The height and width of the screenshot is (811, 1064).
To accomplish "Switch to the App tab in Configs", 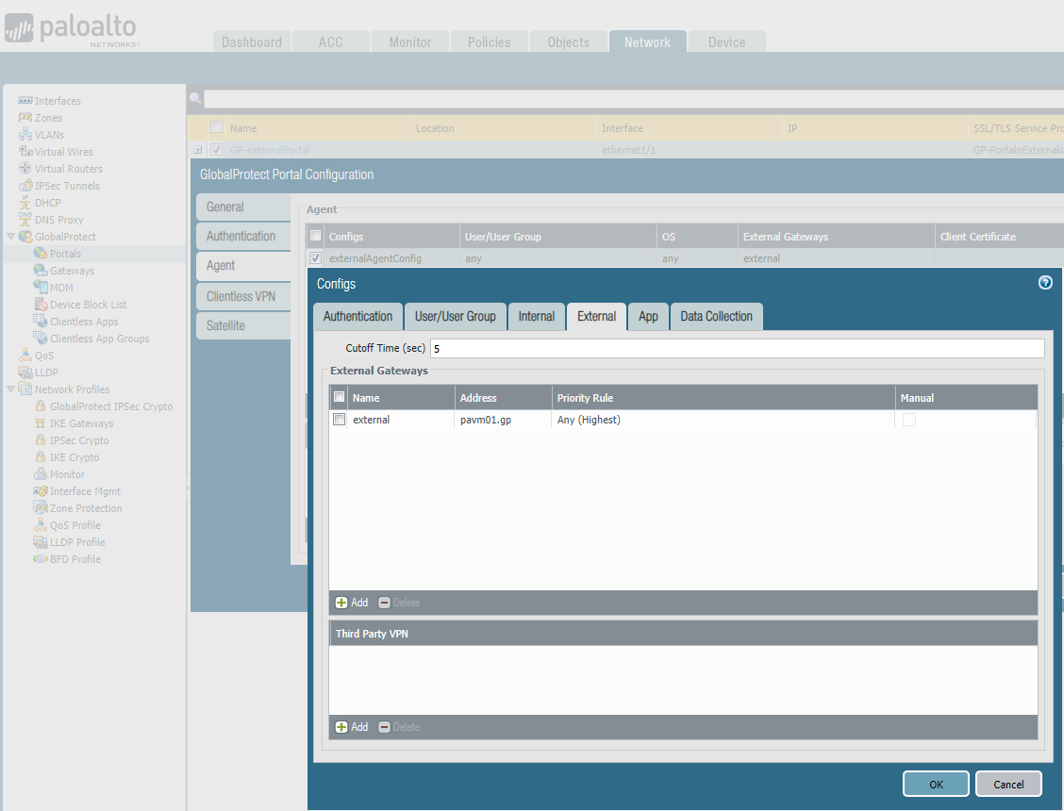I will (648, 317).
